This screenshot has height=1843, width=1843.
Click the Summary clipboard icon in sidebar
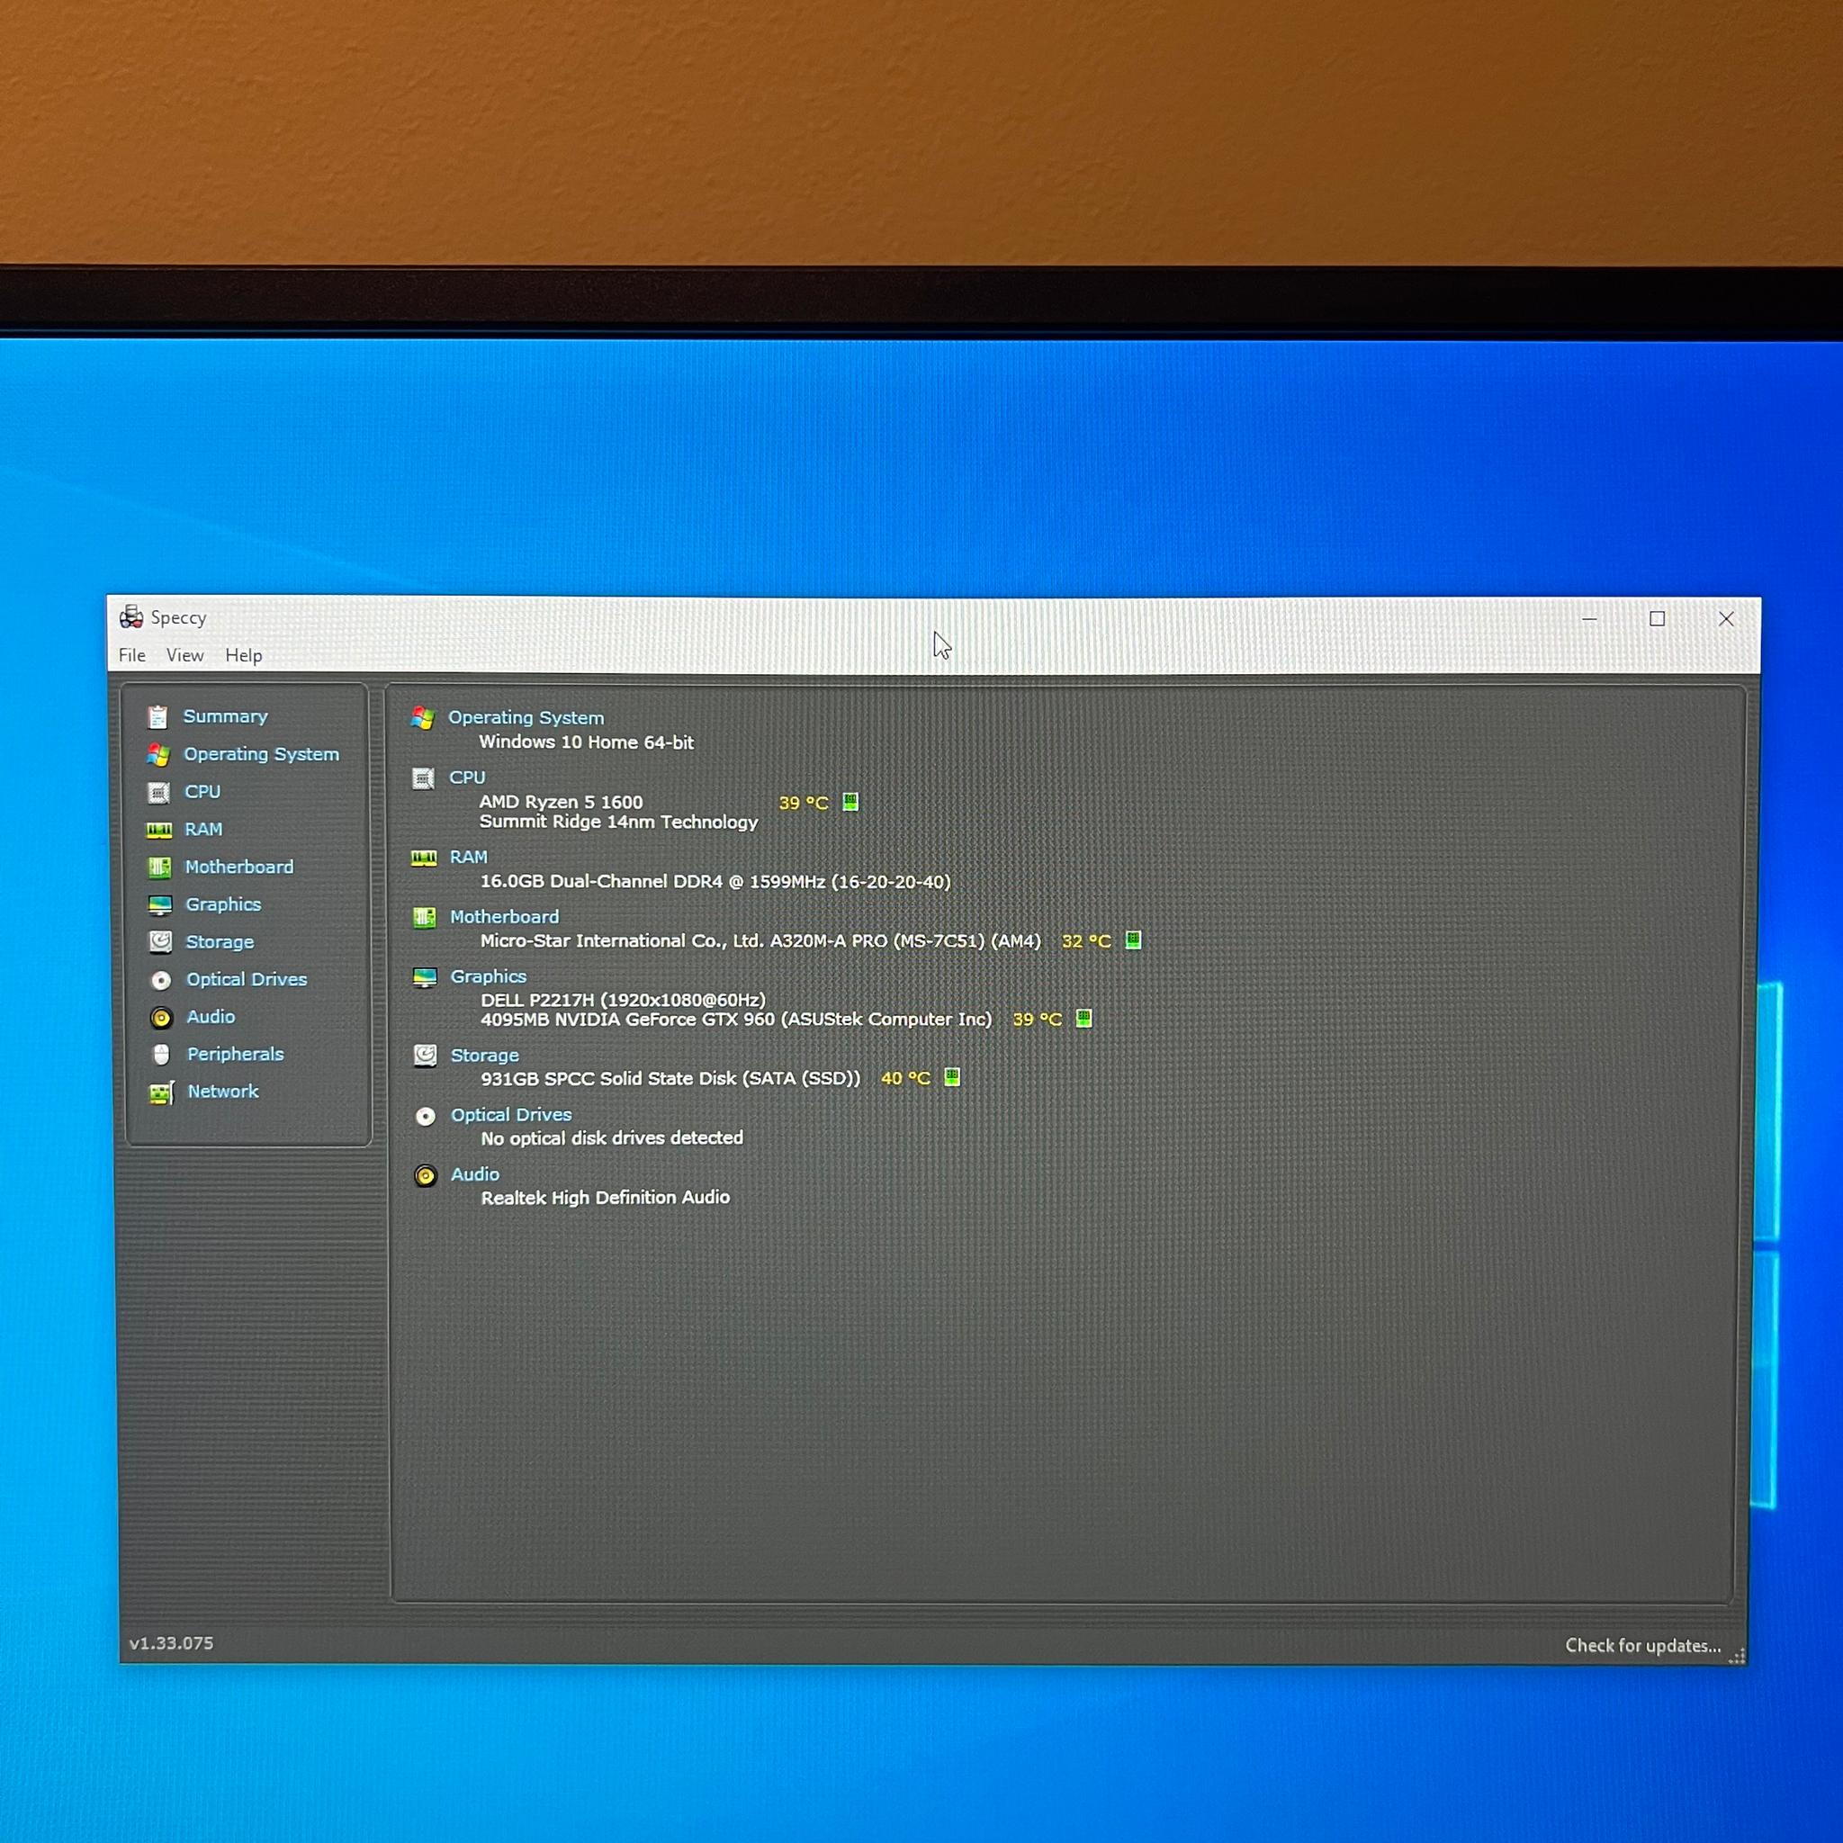[x=158, y=716]
